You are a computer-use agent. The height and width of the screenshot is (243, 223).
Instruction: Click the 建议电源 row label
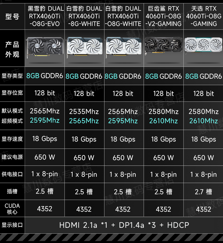point(12,157)
